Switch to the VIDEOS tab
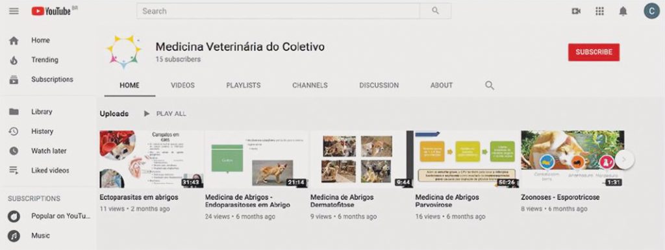 182,85
